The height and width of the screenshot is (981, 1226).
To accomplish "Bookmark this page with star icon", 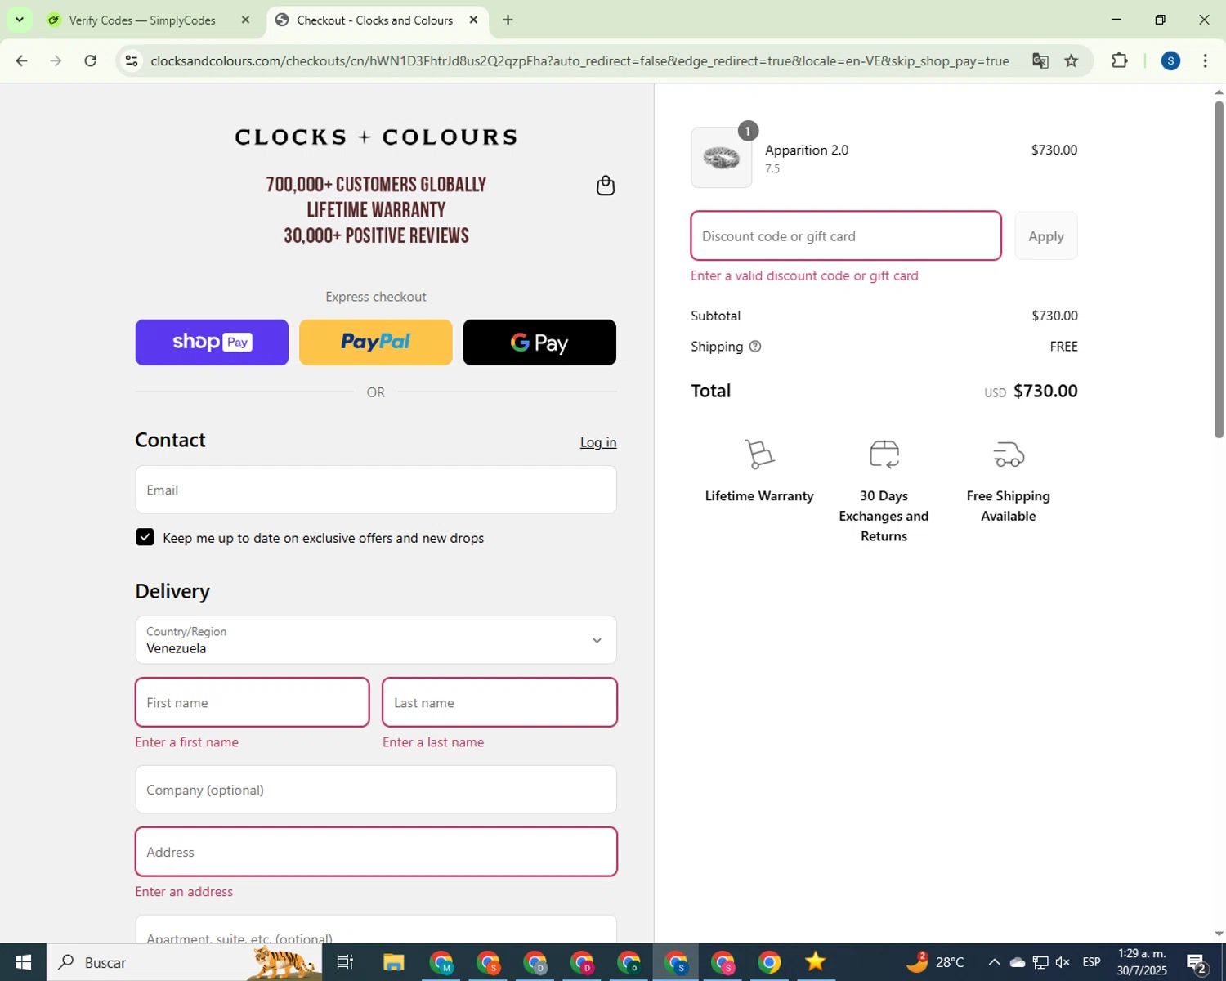I will [1071, 60].
